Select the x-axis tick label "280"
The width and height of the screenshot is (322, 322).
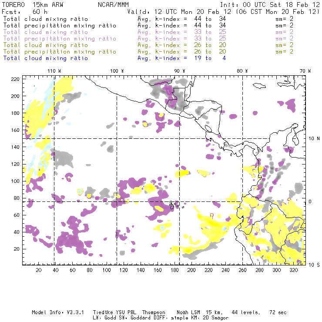coord(259,270)
